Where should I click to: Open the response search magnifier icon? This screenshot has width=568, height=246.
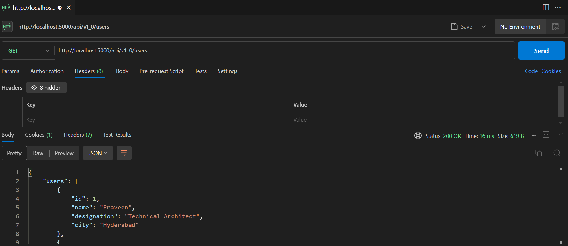tap(557, 153)
